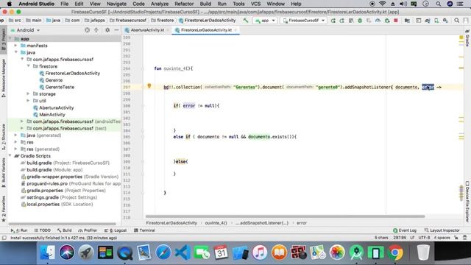The height and width of the screenshot is (265, 471).
Task: Open the local.properties file
Action: click(x=57, y=205)
